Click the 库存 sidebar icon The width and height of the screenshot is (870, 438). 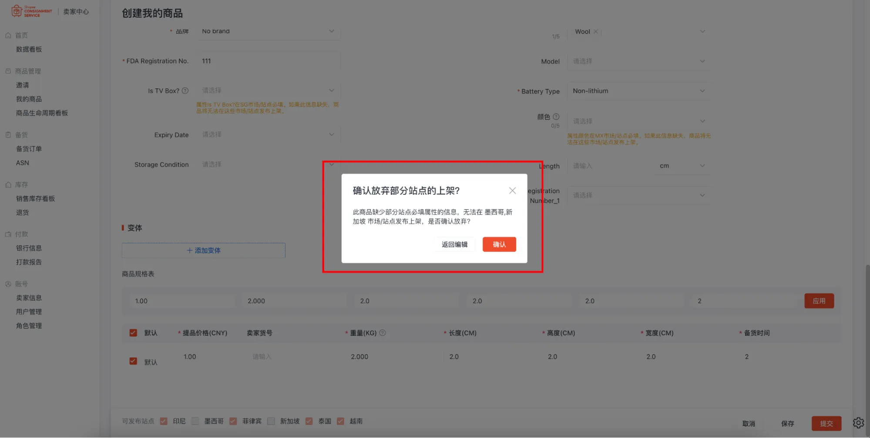pyautogui.click(x=8, y=184)
